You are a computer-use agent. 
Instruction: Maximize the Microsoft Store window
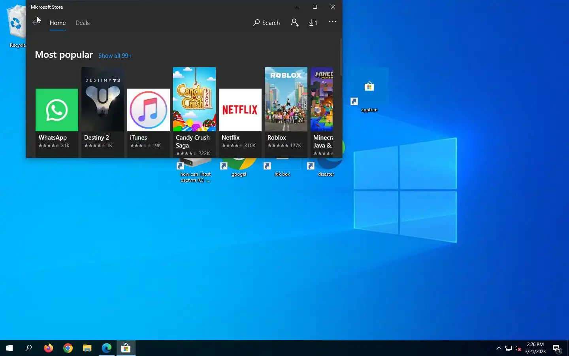[315, 7]
